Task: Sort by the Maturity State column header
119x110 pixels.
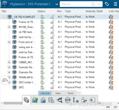Action: point(94,11)
